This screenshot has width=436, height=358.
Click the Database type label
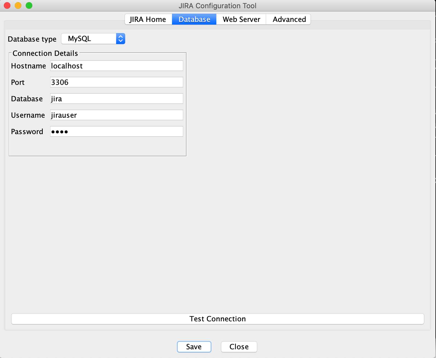[32, 39]
